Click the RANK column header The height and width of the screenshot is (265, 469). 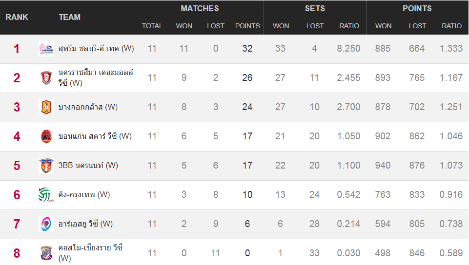17,18
